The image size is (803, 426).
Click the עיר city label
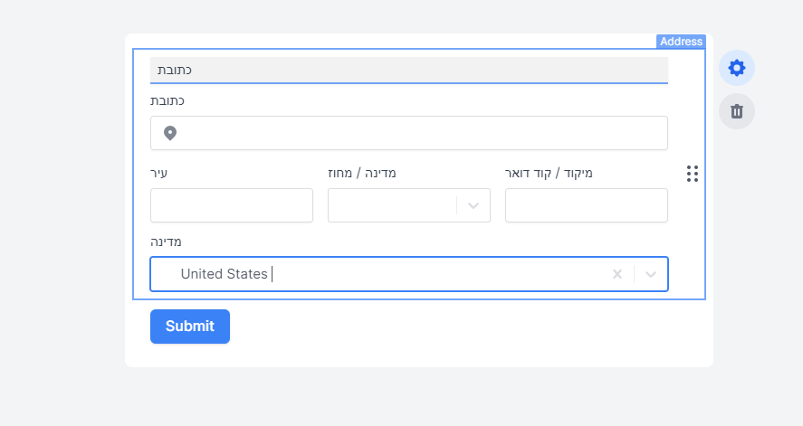click(159, 172)
